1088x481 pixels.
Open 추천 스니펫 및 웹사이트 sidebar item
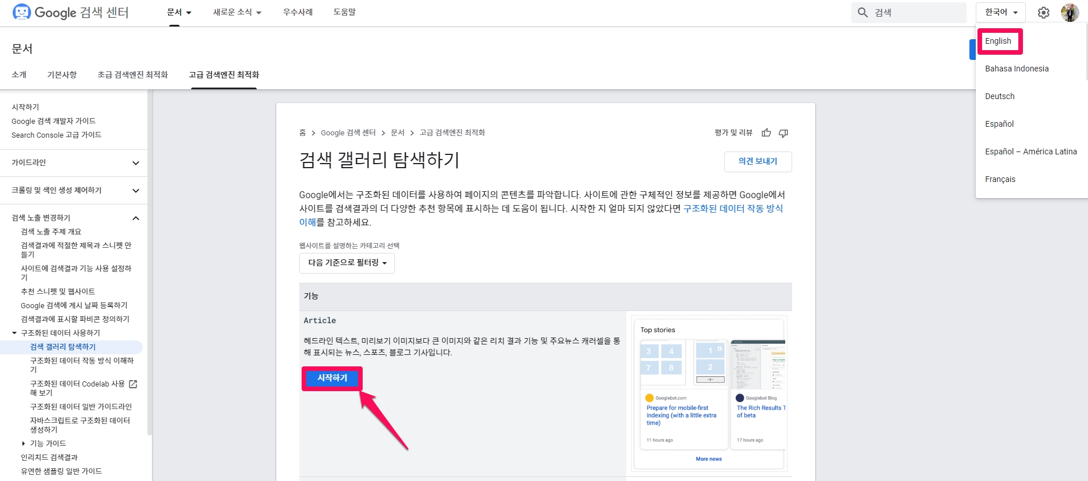(x=58, y=291)
